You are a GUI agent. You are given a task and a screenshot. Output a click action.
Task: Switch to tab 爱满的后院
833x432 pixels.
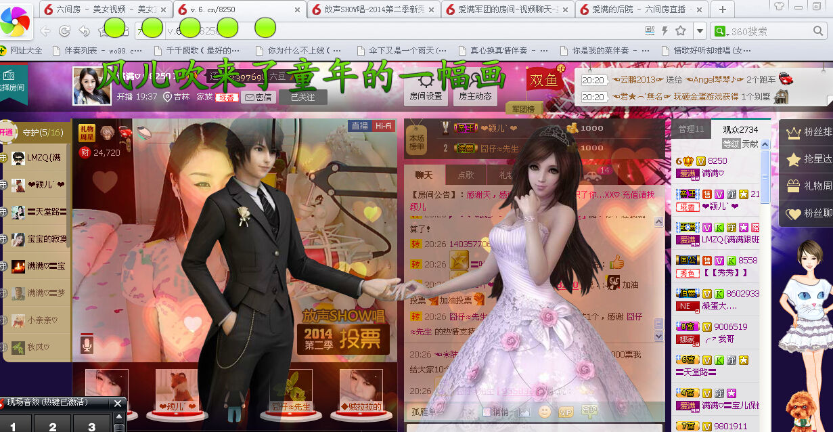click(641, 9)
